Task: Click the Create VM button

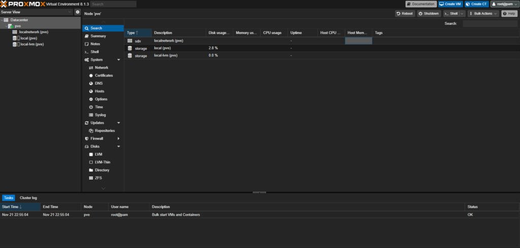Action: pyautogui.click(x=450, y=4)
